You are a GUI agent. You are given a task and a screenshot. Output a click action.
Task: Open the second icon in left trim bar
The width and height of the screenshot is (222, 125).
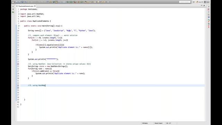13,9
